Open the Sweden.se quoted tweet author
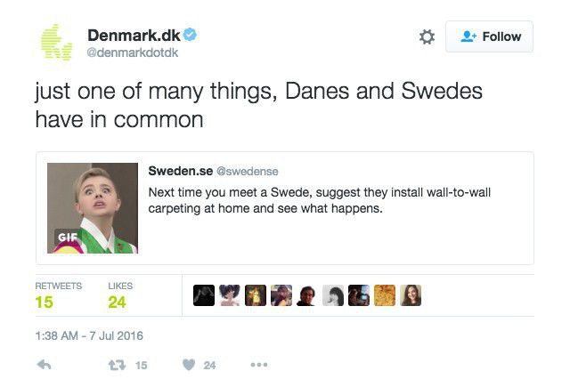 pos(180,171)
